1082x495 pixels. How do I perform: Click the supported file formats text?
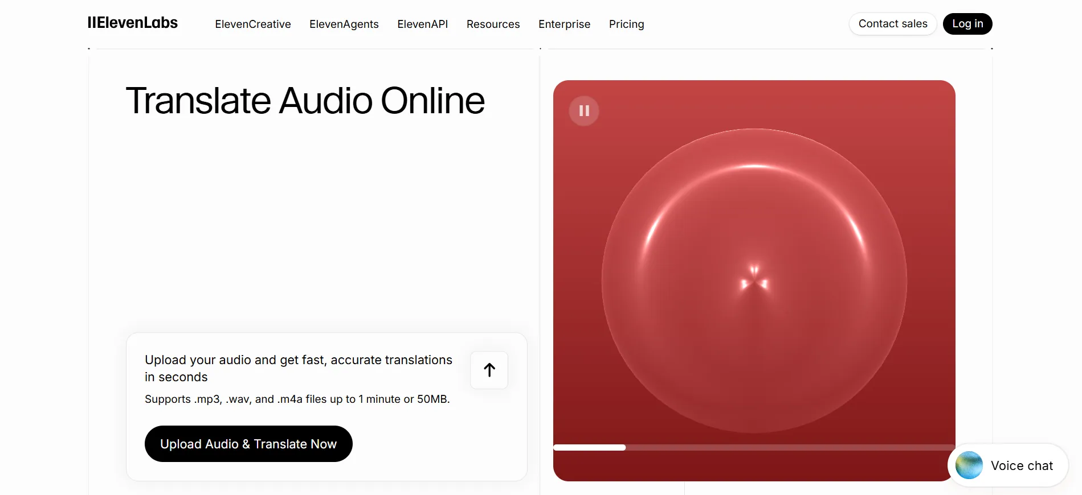tap(297, 399)
